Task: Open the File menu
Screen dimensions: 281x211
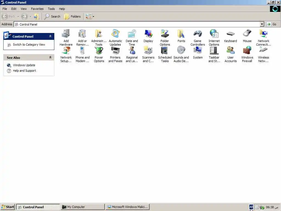Action: [5, 9]
